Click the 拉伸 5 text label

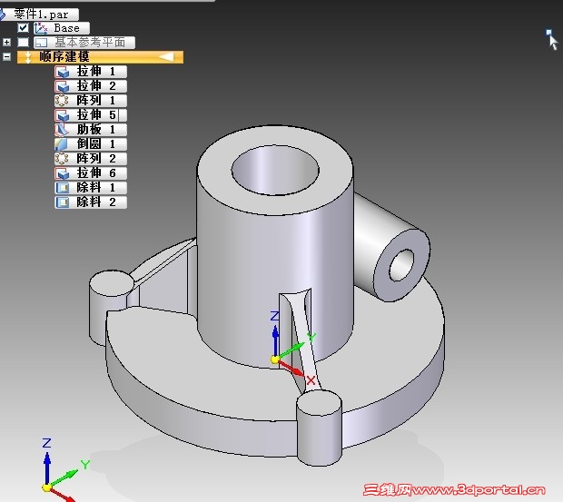[96, 115]
